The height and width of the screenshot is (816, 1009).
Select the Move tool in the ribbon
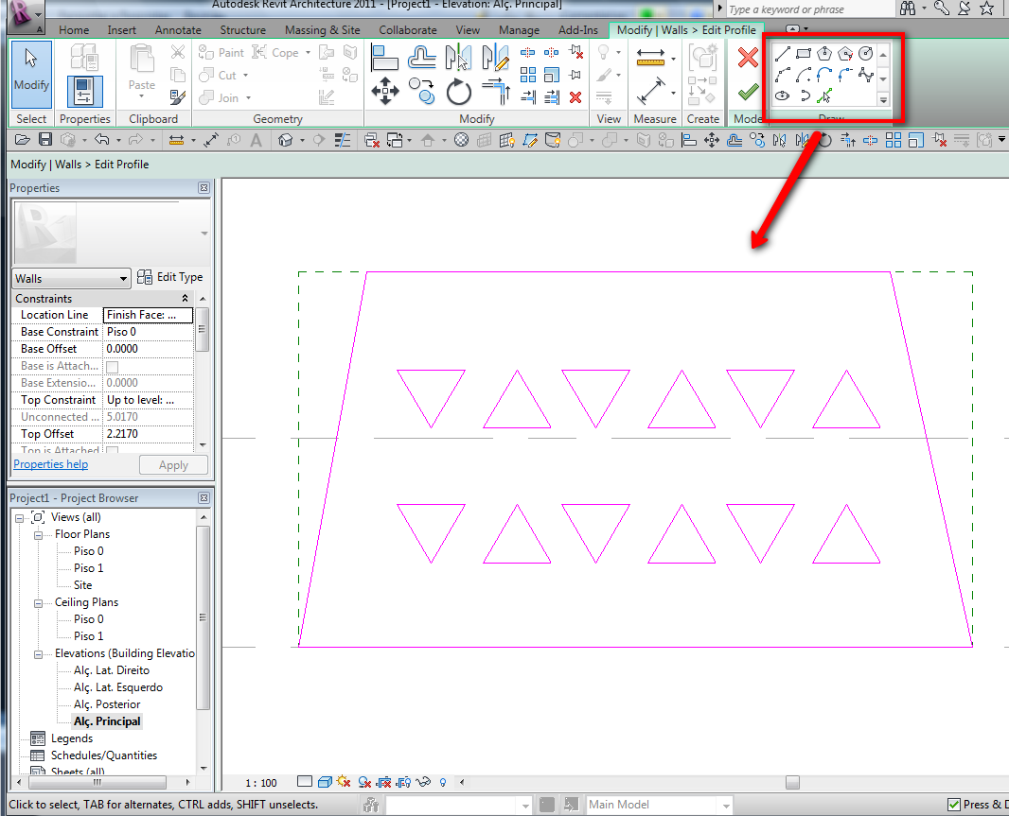(x=384, y=92)
